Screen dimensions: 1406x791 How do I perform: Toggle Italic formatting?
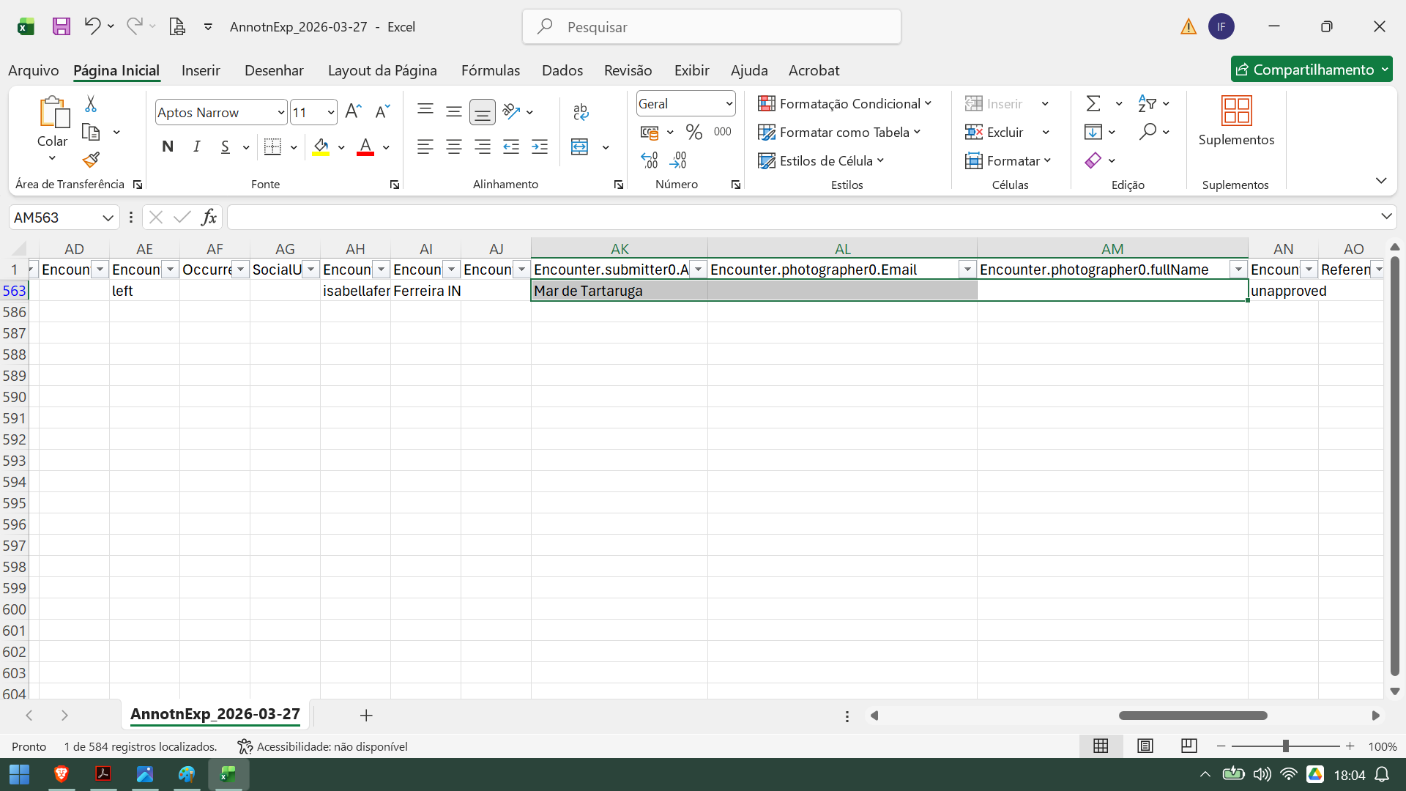(x=196, y=146)
